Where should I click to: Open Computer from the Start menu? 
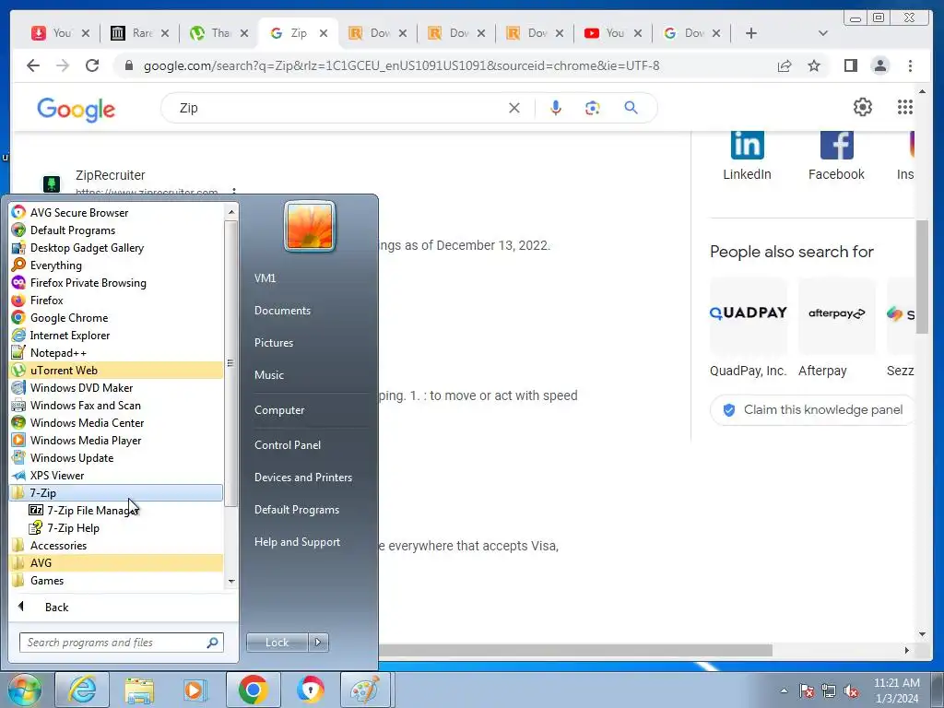coord(279,410)
